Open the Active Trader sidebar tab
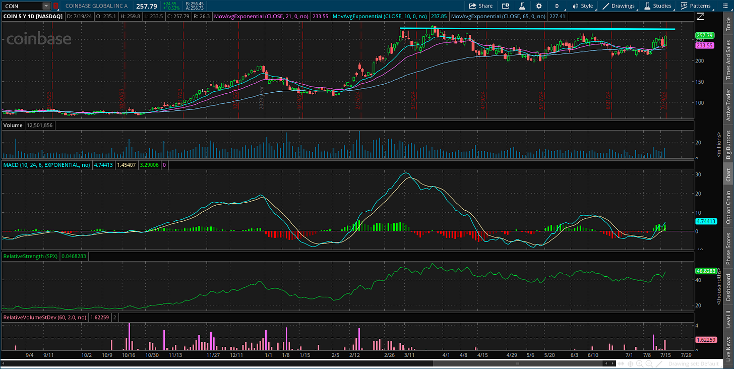This screenshot has width=734, height=369. click(728, 105)
